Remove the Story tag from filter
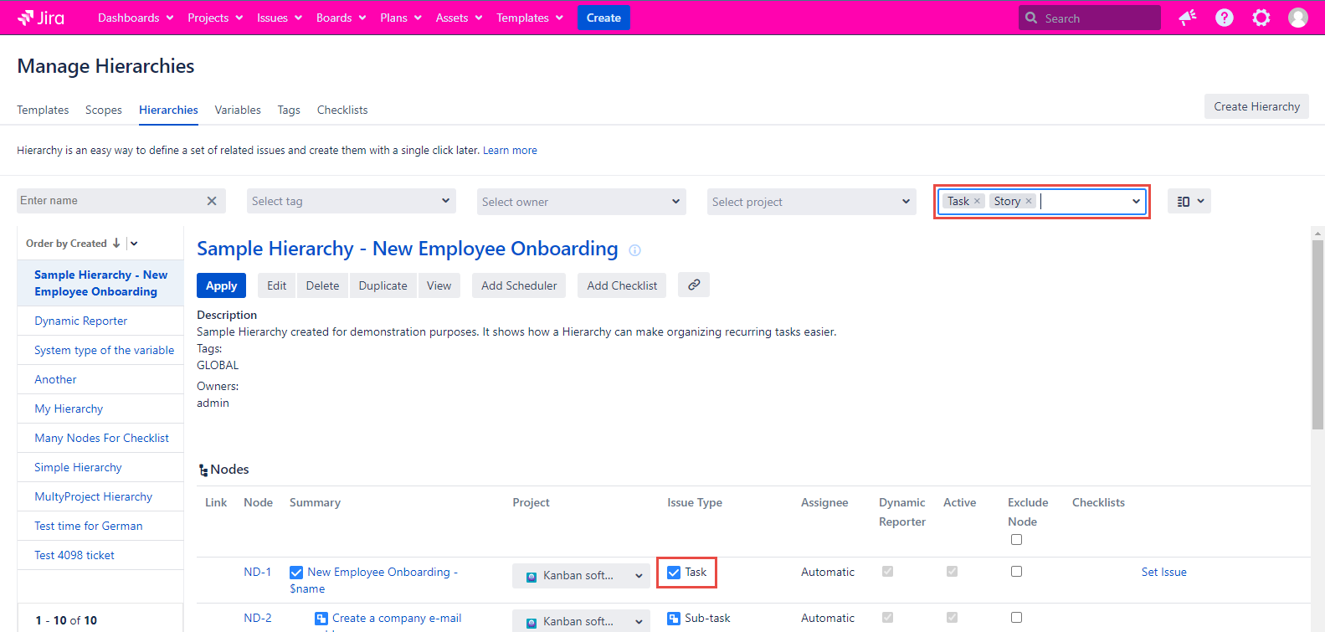1325x632 pixels. point(1029,202)
